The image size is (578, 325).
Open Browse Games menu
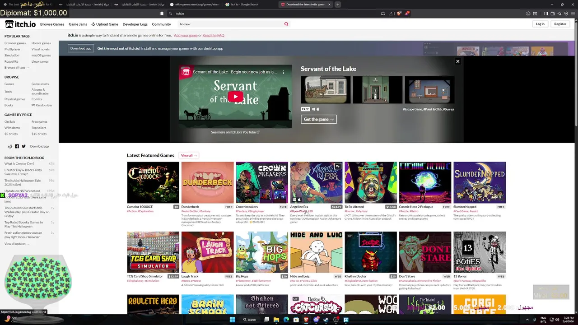(52, 24)
